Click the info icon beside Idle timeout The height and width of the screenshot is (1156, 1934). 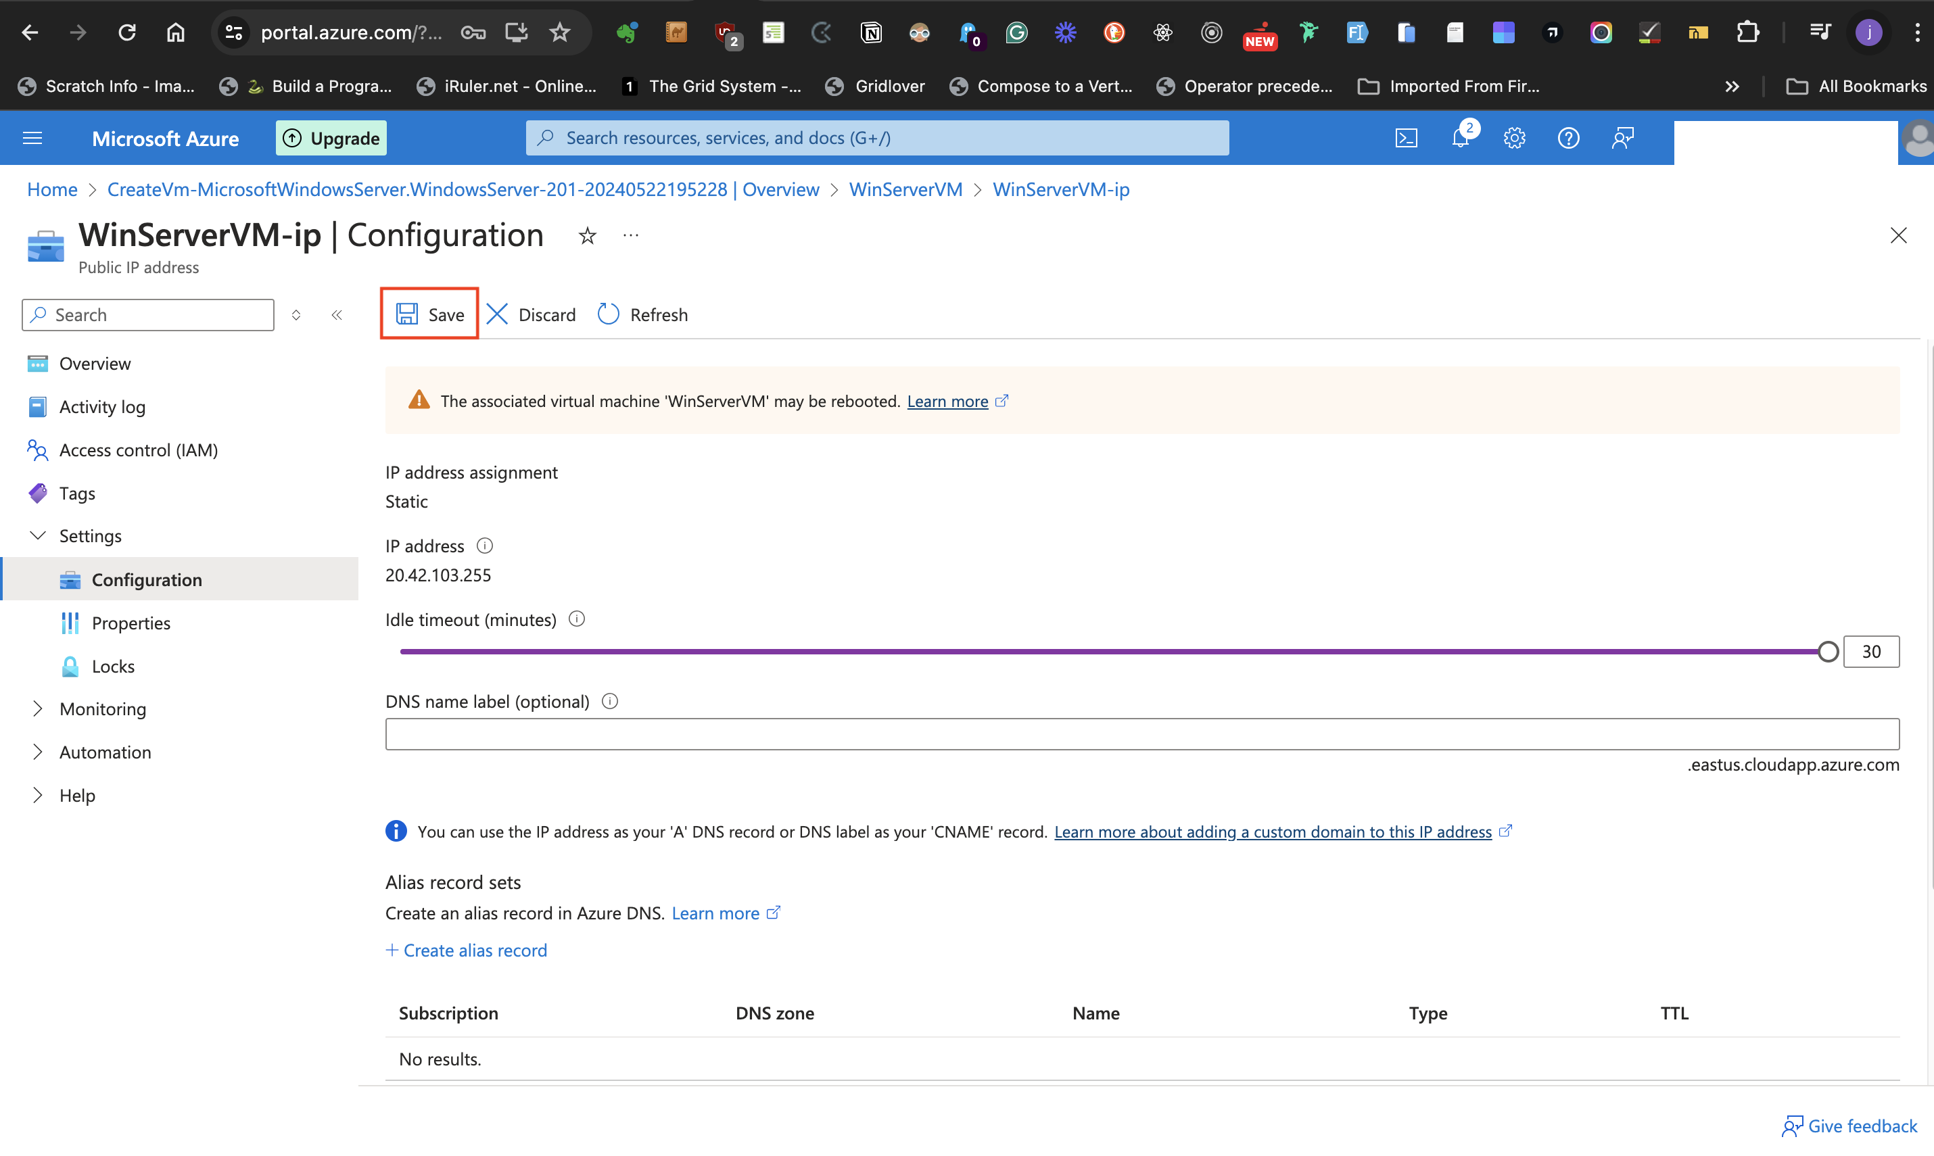coord(577,619)
